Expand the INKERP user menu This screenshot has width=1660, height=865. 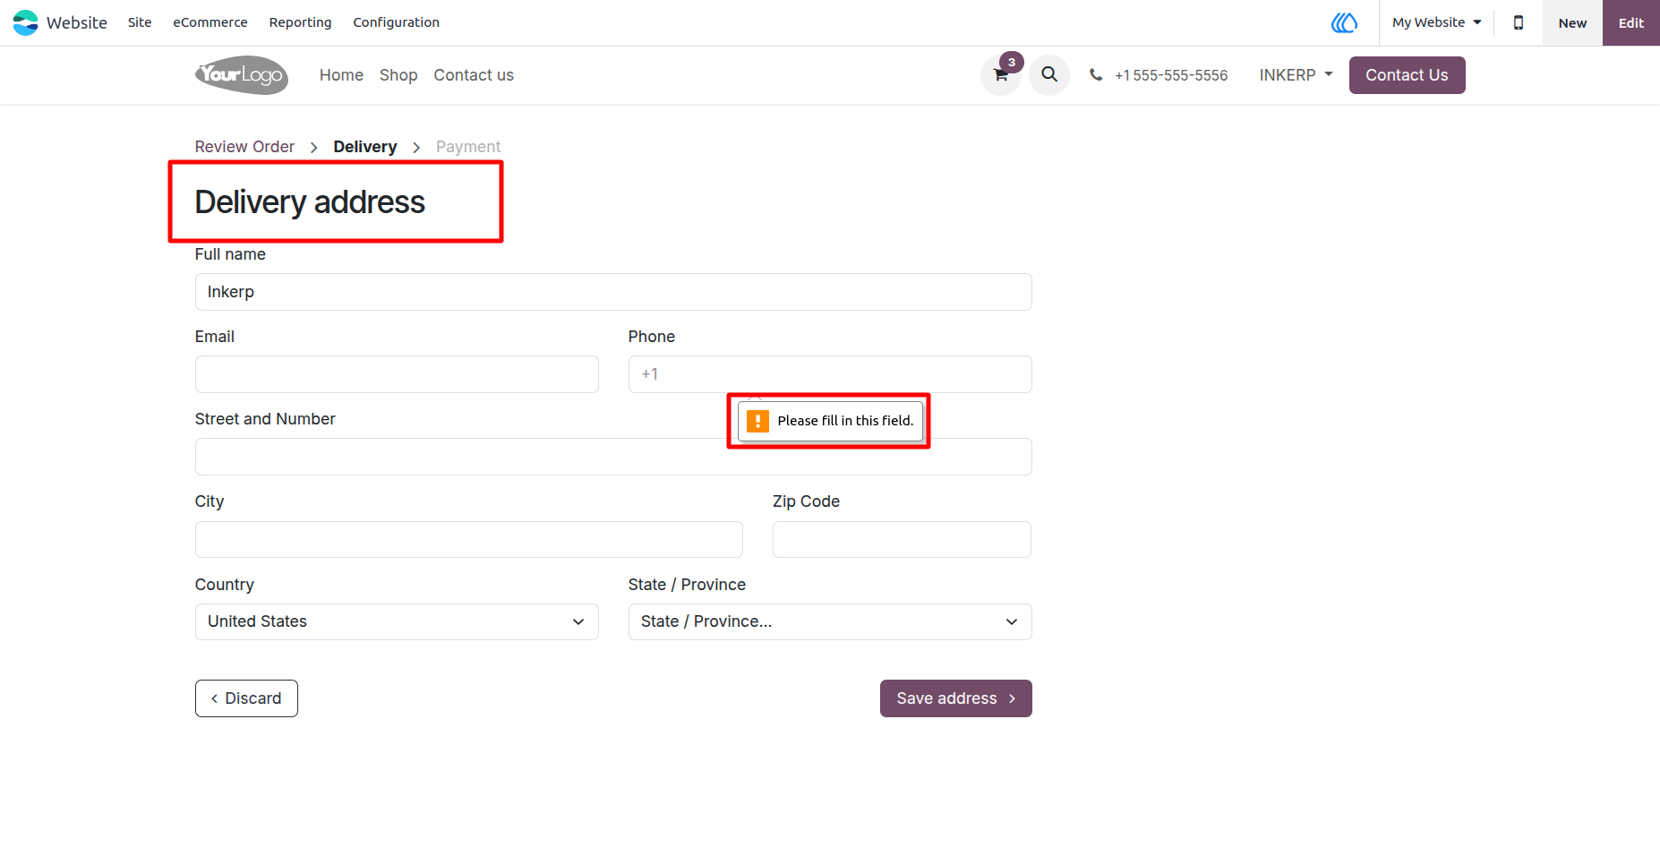tap(1296, 75)
